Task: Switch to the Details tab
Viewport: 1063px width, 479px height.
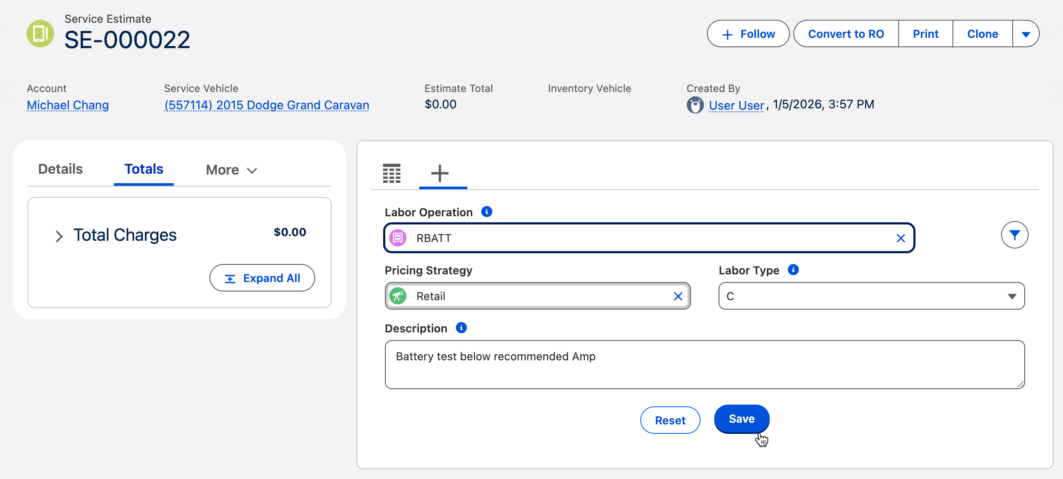Action: [x=61, y=169]
